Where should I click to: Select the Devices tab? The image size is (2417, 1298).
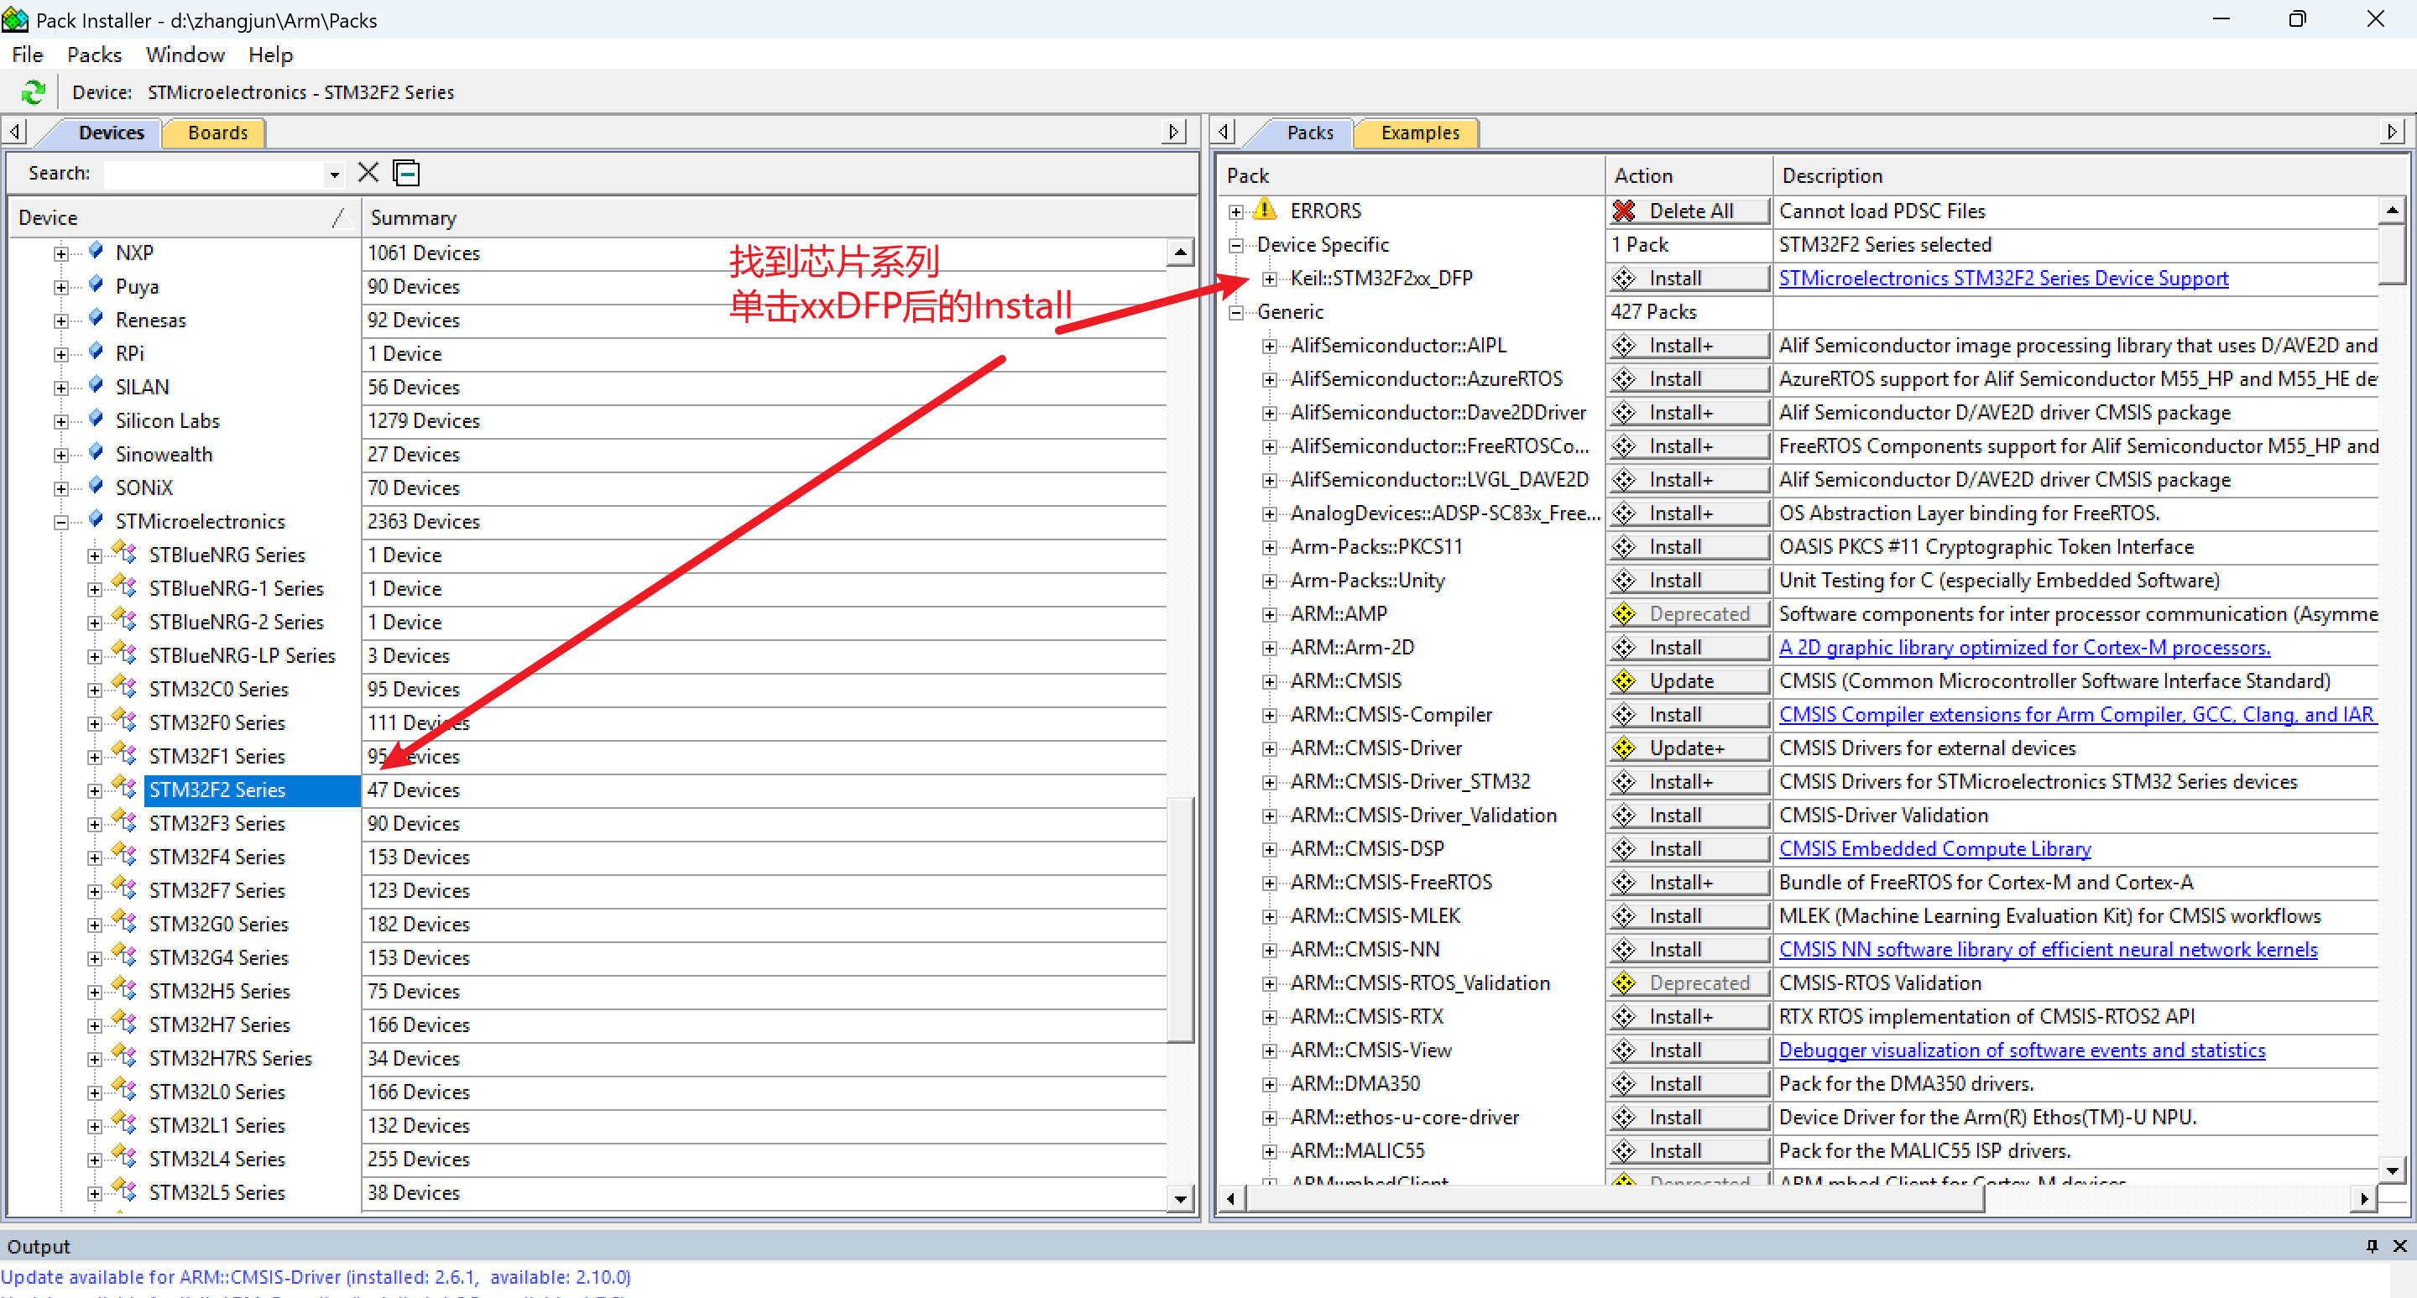[111, 133]
